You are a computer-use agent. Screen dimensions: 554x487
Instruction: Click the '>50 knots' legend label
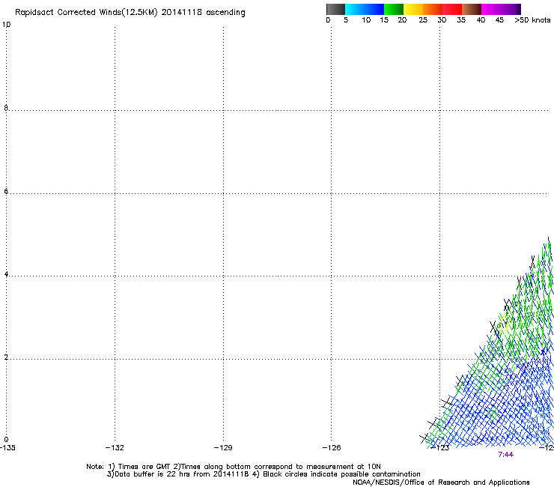[532, 20]
